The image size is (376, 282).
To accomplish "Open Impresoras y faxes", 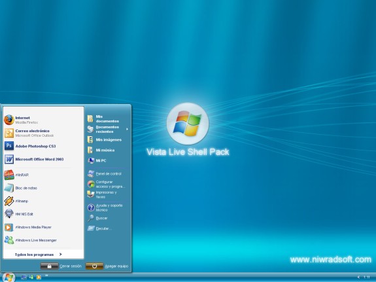I will (108, 194).
